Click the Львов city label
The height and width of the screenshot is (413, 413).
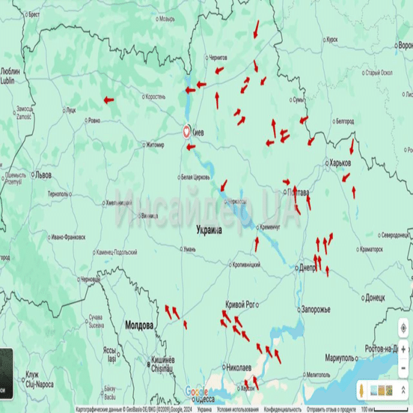coord(43,175)
